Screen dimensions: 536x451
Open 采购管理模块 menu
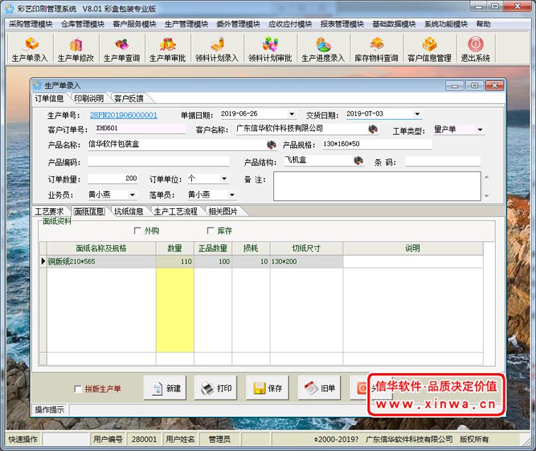point(30,24)
